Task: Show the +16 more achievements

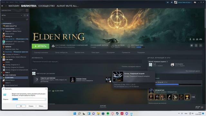Action: point(193,97)
